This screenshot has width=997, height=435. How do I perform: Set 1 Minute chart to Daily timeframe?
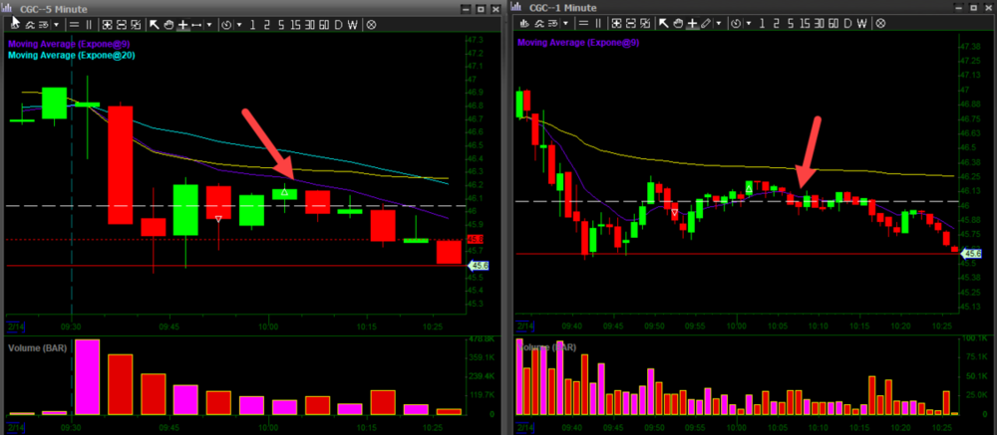point(844,23)
